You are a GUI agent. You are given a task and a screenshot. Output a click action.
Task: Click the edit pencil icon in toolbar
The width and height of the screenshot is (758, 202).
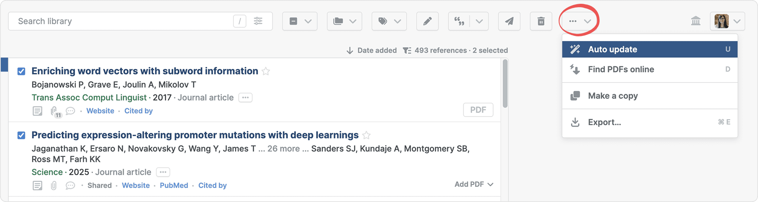point(427,21)
